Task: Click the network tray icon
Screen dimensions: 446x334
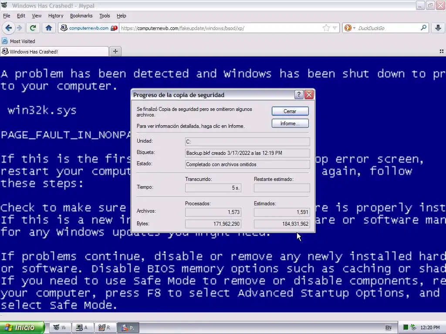Action: coord(413,327)
